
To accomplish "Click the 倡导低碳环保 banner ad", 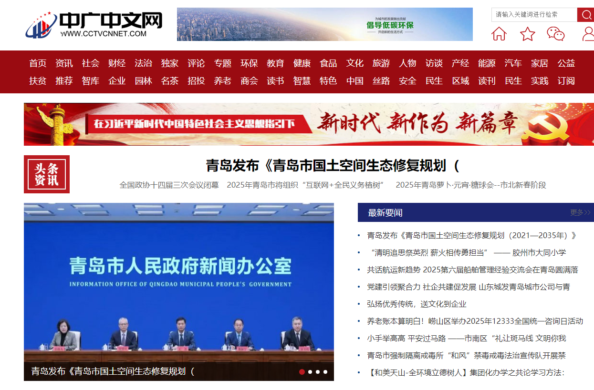I will click(x=323, y=24).
